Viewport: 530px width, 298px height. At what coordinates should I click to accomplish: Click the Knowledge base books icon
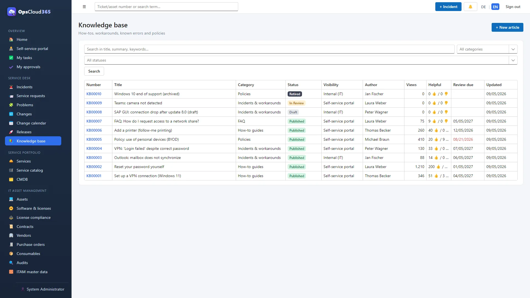click(x=11, y=141)
